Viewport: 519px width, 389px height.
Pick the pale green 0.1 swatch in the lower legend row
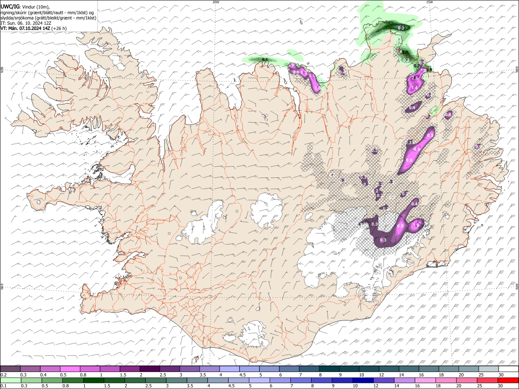(11, 380)
